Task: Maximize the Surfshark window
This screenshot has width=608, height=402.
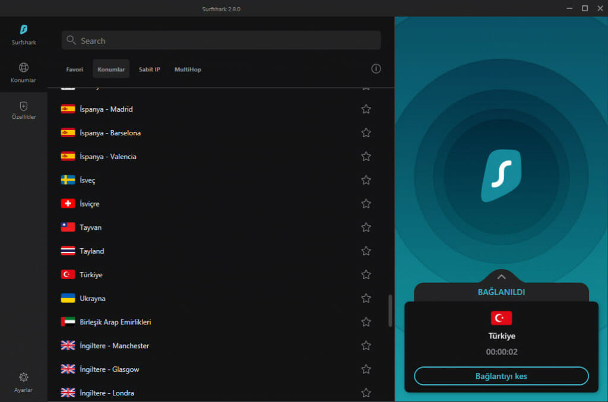Action: coord(585,8)
